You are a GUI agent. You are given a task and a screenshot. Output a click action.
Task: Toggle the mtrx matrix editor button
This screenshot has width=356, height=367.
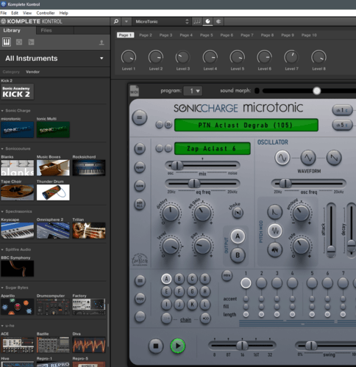coord(227,275)
